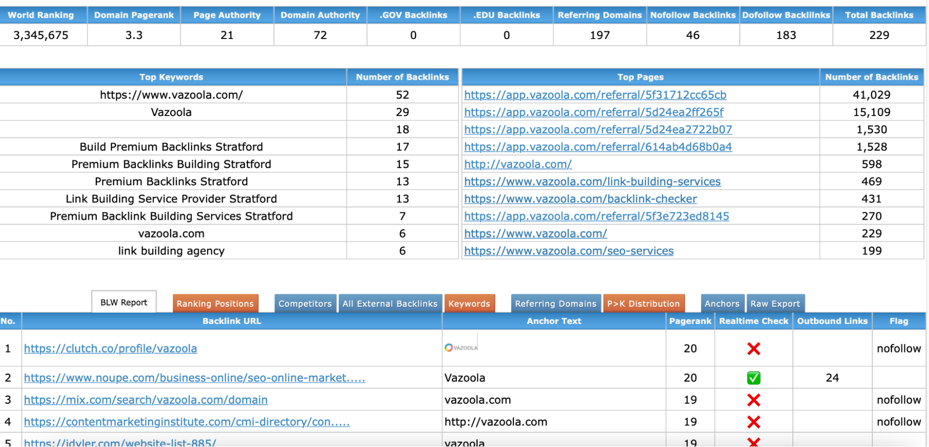Open the Raw Export tab

coord(775,304)
